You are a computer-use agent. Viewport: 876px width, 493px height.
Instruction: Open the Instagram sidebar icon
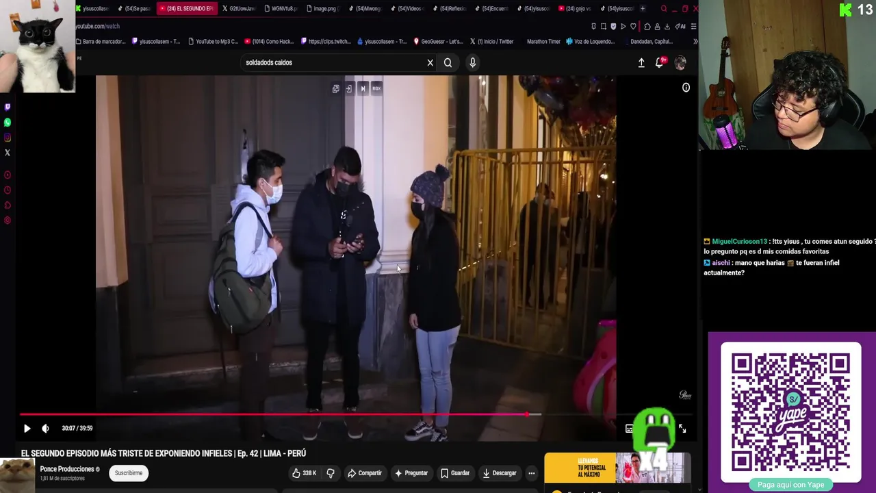(x=8, y=138)
